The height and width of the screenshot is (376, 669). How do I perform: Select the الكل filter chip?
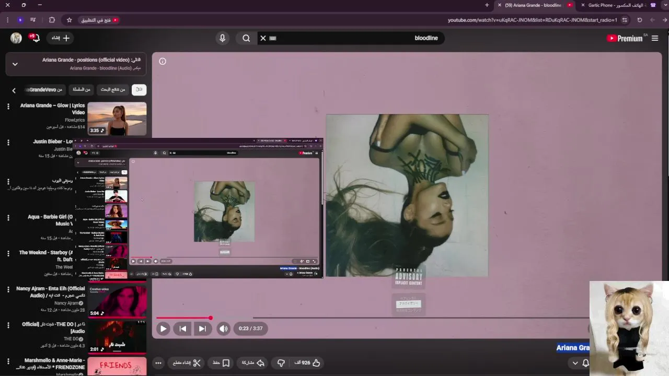(139, 89)
